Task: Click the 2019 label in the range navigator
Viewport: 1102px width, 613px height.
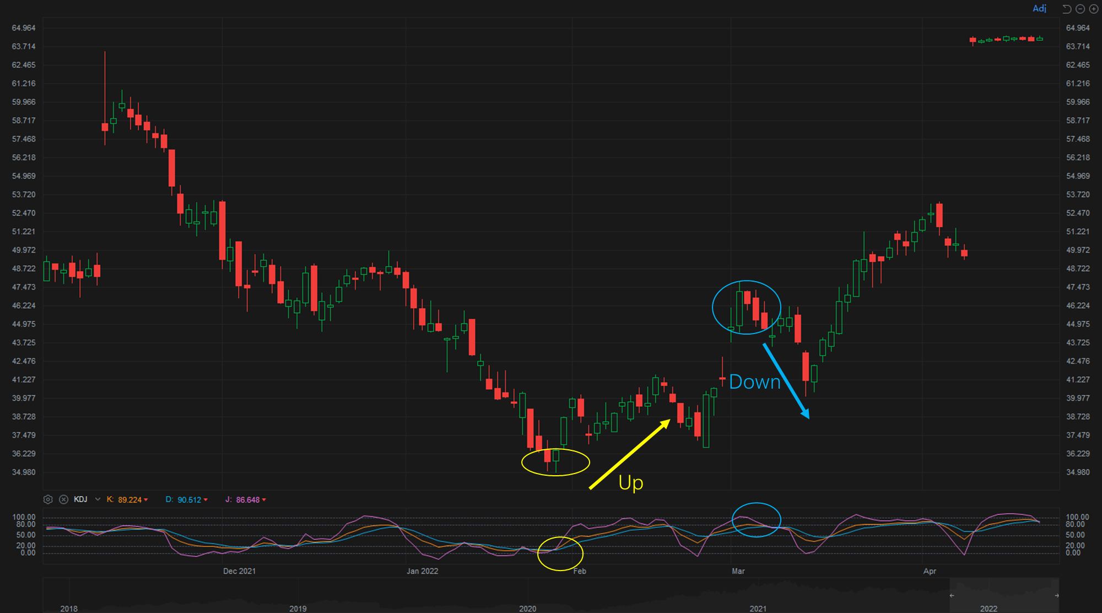Action: pos(298,609)
